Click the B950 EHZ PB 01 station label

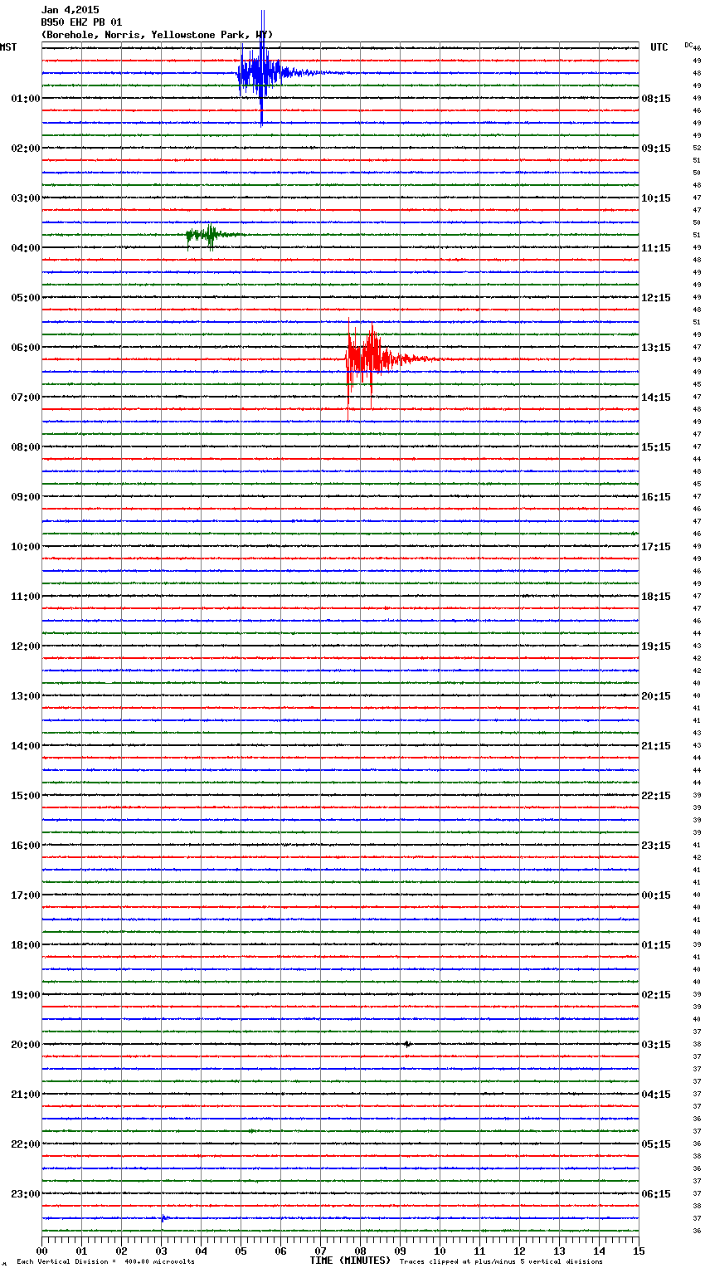(81, 22)
